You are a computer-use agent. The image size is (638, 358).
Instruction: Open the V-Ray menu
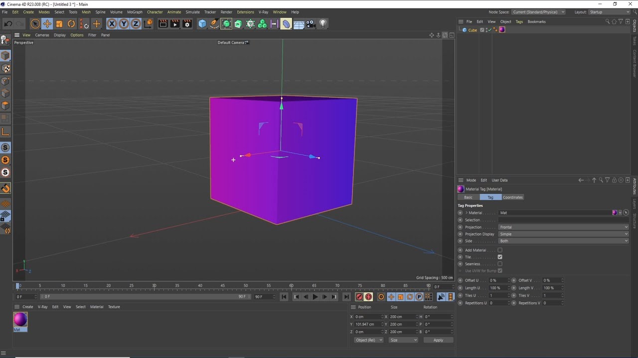(263, 12)
